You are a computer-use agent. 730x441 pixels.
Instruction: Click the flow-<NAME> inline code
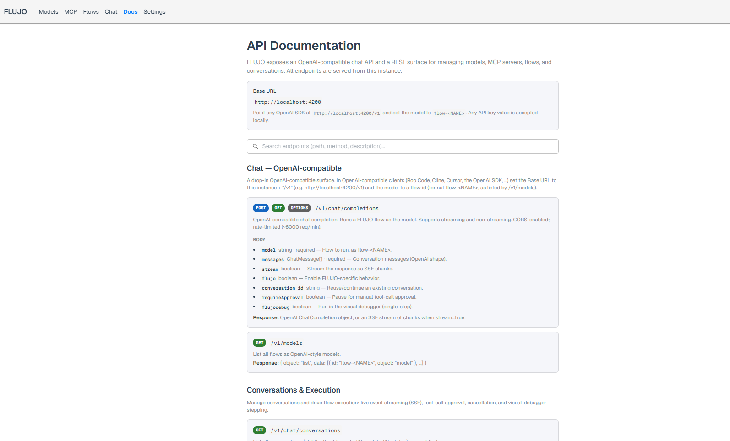pos(449,113)
